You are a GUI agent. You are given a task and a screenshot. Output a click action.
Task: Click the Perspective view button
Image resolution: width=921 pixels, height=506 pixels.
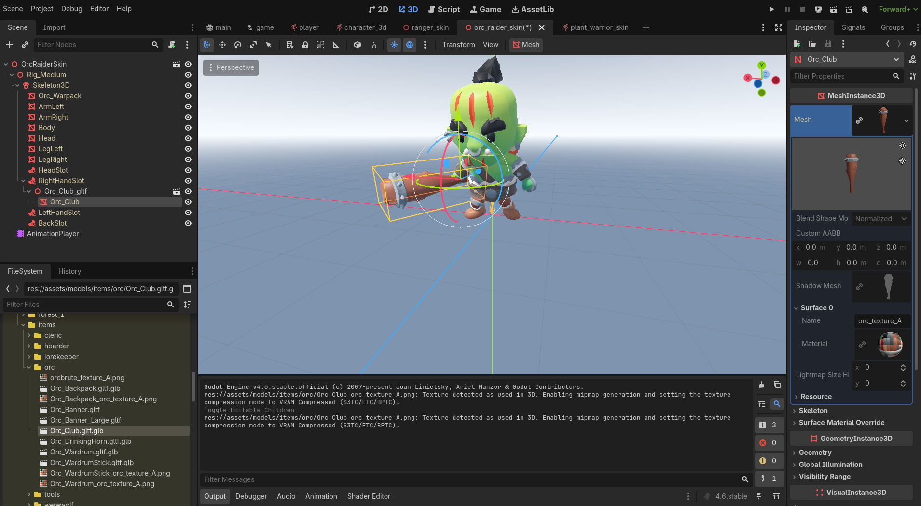[x=231, y=67]
